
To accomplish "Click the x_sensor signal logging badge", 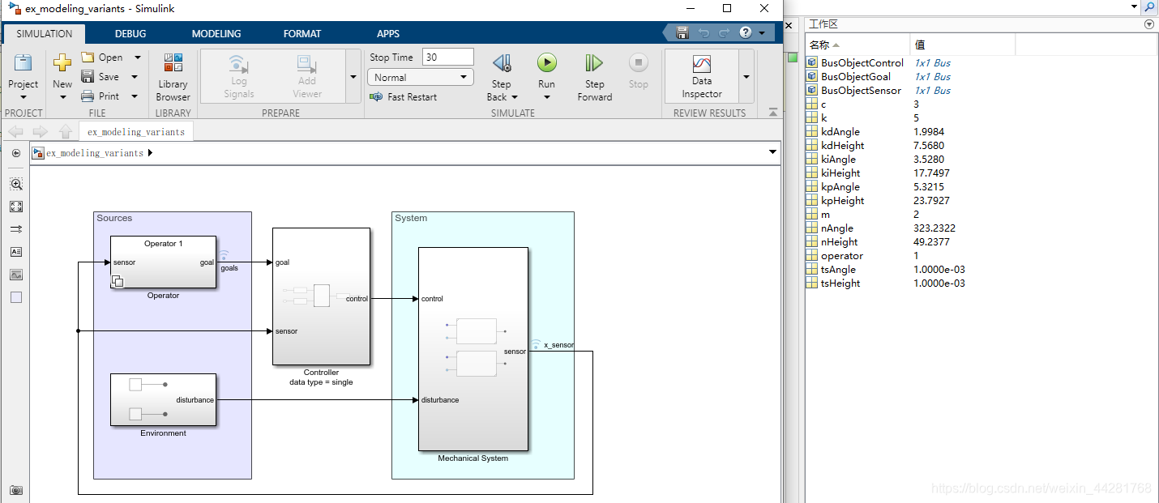I will (536, 344).
